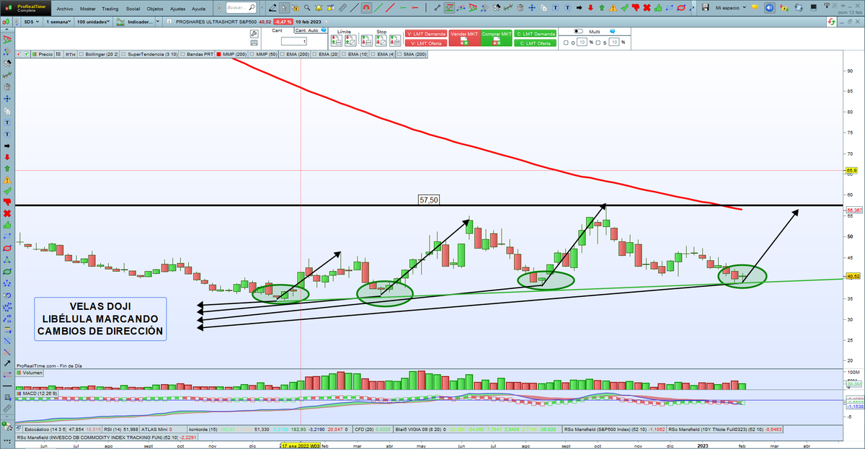Toggle the SuperTendencia indicator checkbox
This screenshot has height=449, width=865.
124,54
